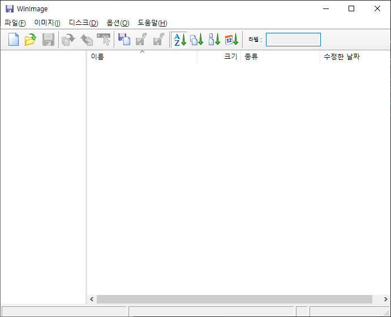Close the WinImage window
The width and height of the screenshot is (391, 317).
pyautogui.click(x=377, y=8)
